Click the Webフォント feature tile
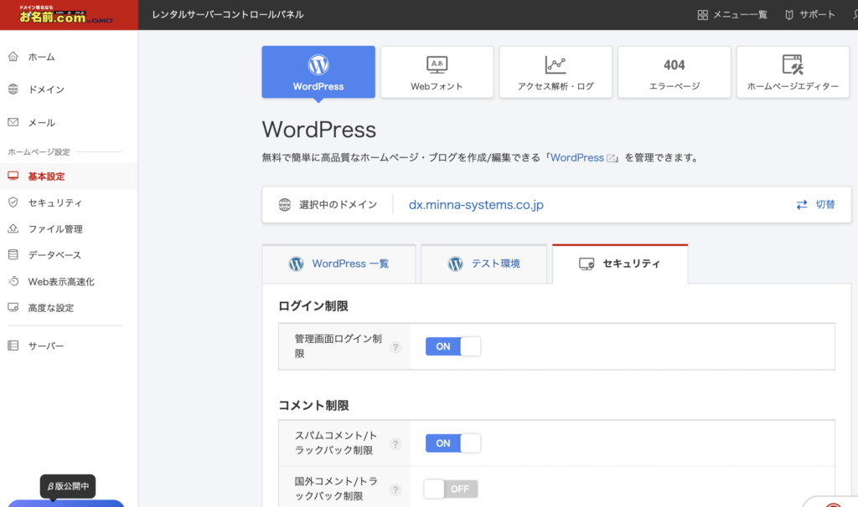 pos(437,72)
